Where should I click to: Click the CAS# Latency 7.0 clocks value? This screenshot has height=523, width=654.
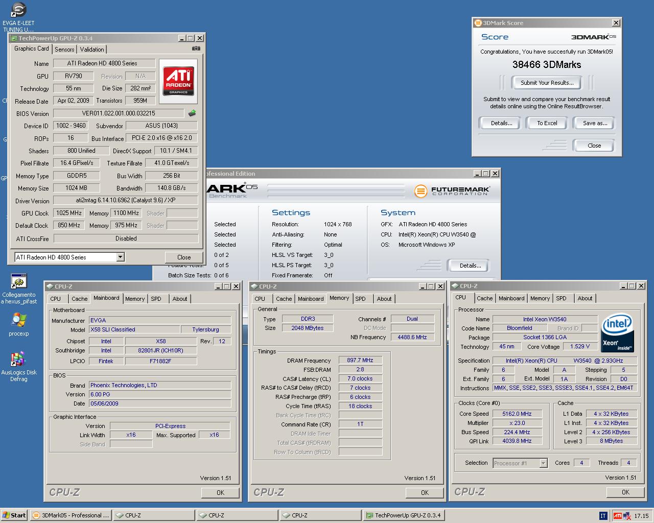point(360,378)
